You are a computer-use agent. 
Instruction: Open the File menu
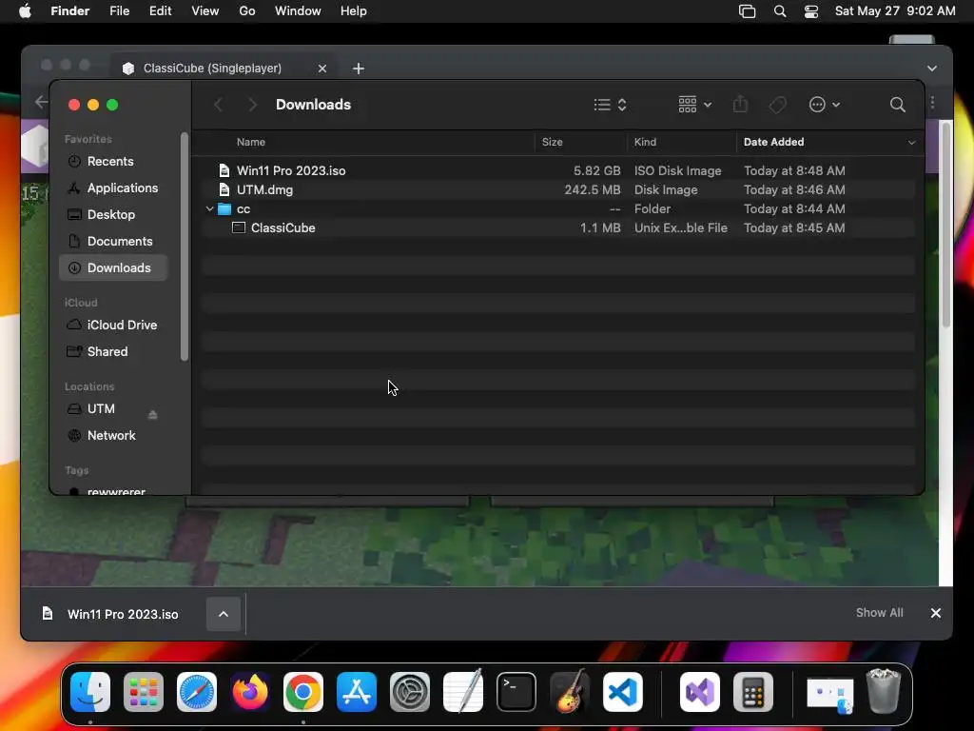pyautogui.click(x=119, y=11)
